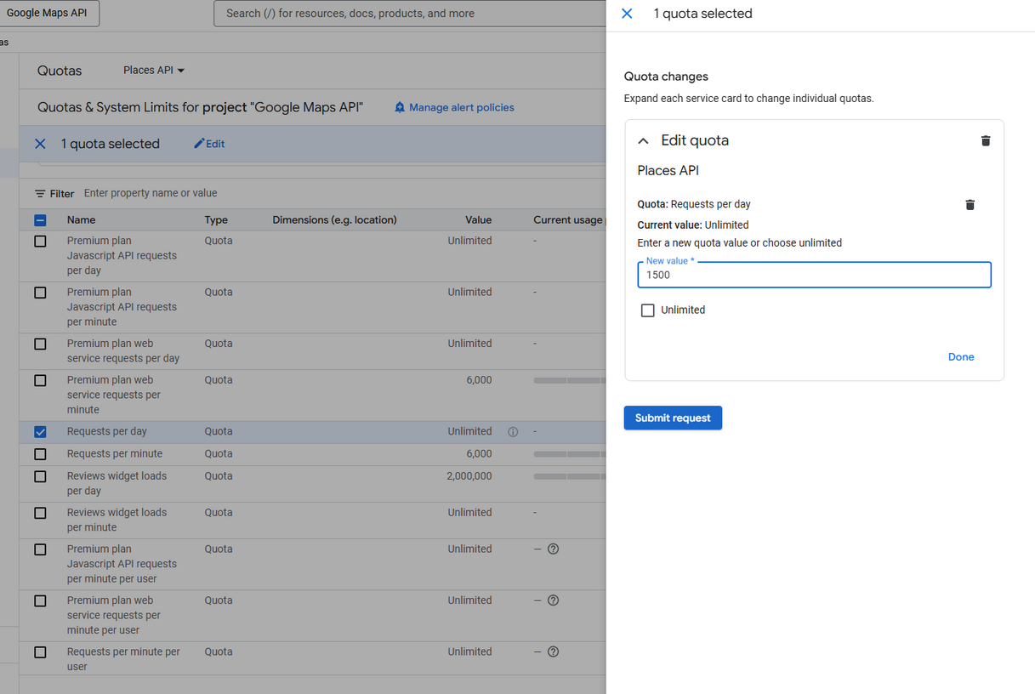Click the Google Maps API project selector
The image size is (1035, 694).
pos(49,14)
